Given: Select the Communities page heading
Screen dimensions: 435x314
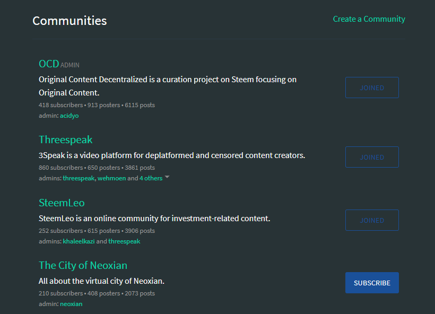Looking at the screenshot, I should coord(69,21).
